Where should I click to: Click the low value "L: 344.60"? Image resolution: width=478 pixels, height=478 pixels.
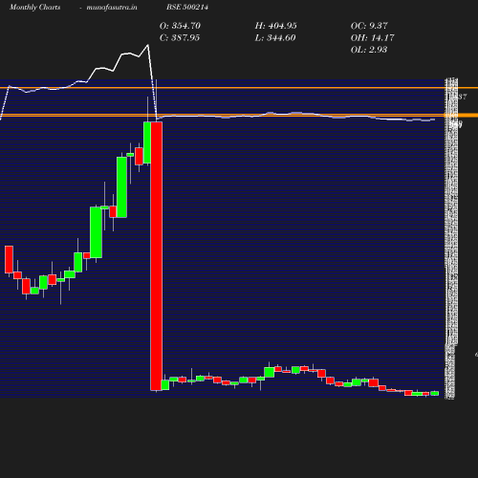[x=275, y=37]
